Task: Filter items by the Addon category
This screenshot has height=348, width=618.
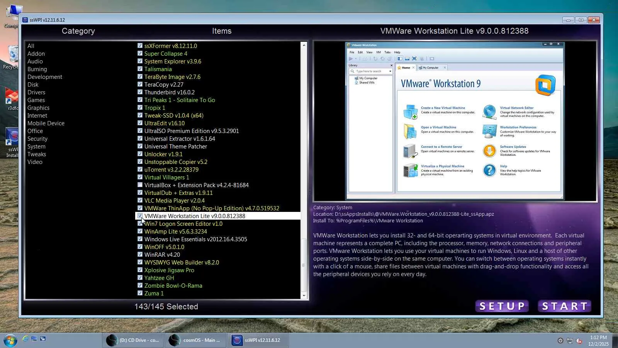Action: 36,54
